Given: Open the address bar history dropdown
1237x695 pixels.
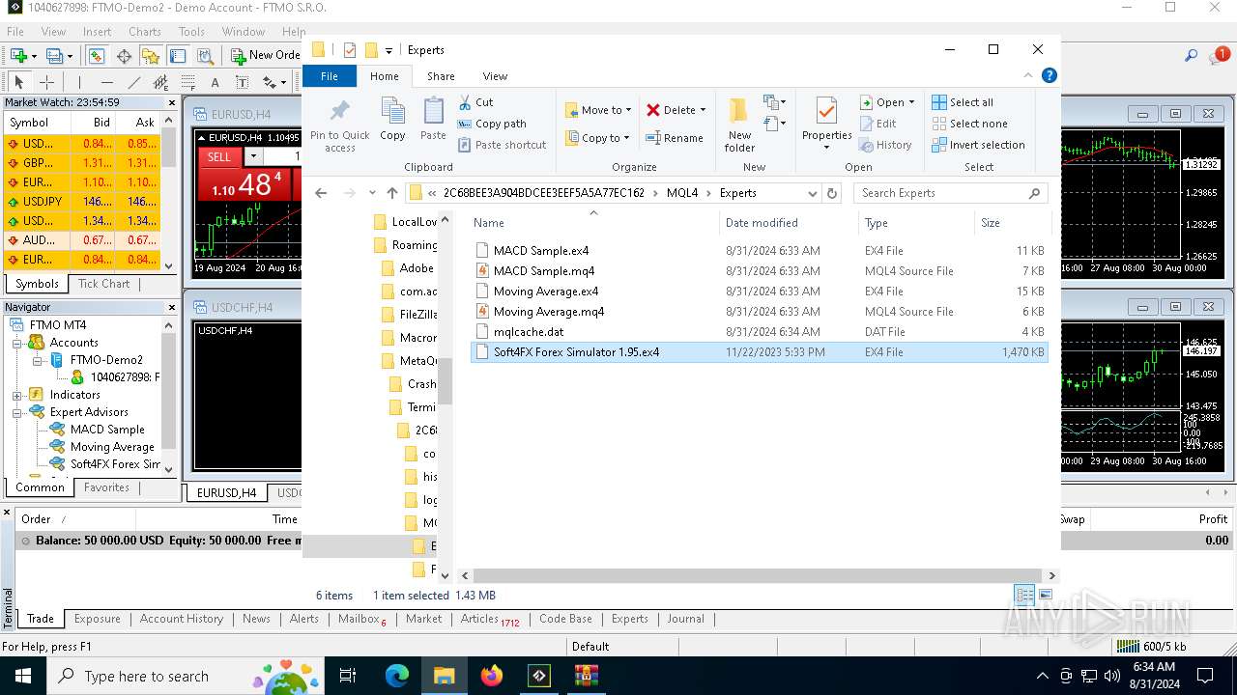Looking at the screenshot, I should [812, 193].
